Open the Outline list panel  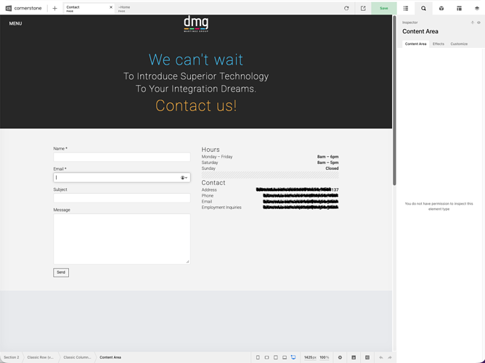pyautogui.click(x=406, y=8)
